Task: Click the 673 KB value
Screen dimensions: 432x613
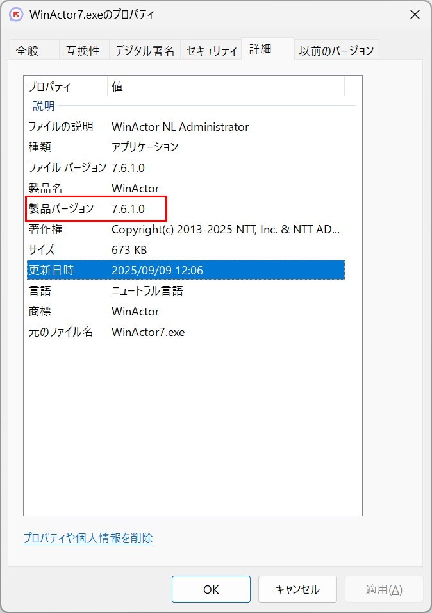Action: [129, 250]
